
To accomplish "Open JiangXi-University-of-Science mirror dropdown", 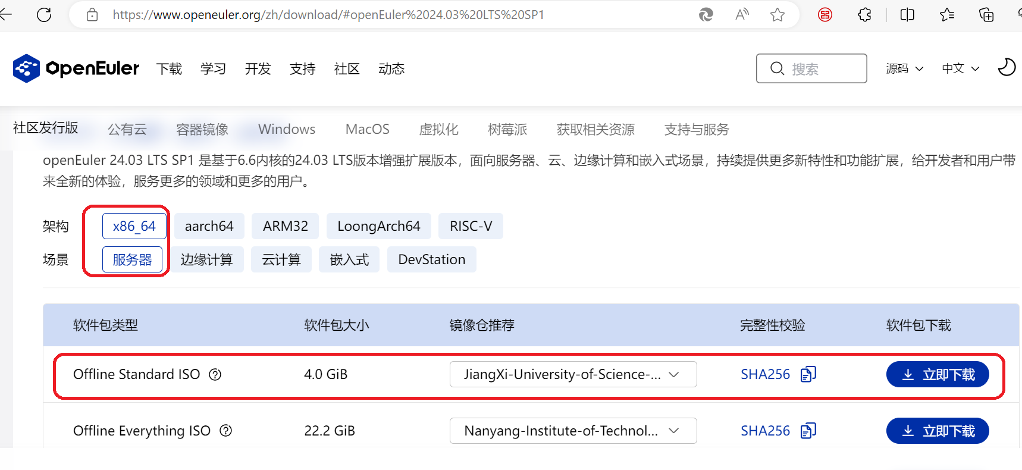I will (573, 374).
